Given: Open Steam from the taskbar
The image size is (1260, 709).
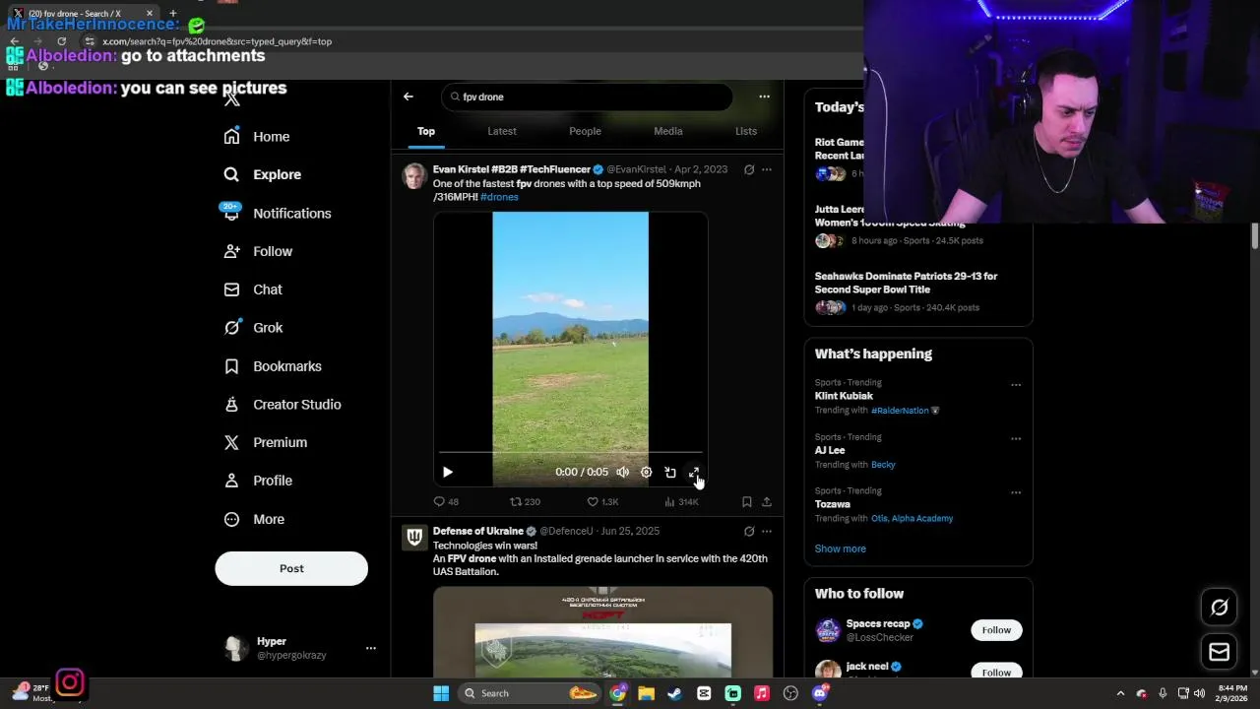Looking at the screenshot, I should pos(675,693).
